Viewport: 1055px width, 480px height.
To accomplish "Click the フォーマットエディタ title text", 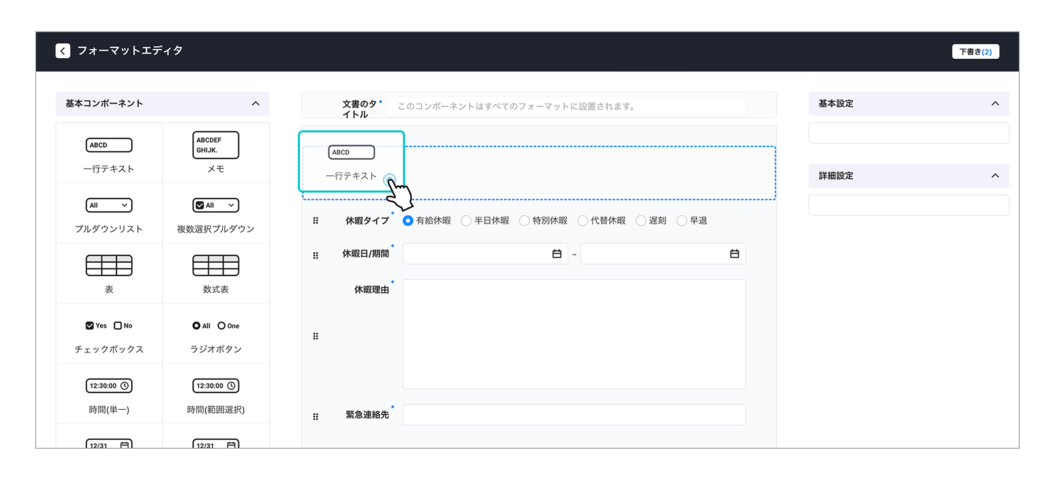I will (x=130, y=51).
